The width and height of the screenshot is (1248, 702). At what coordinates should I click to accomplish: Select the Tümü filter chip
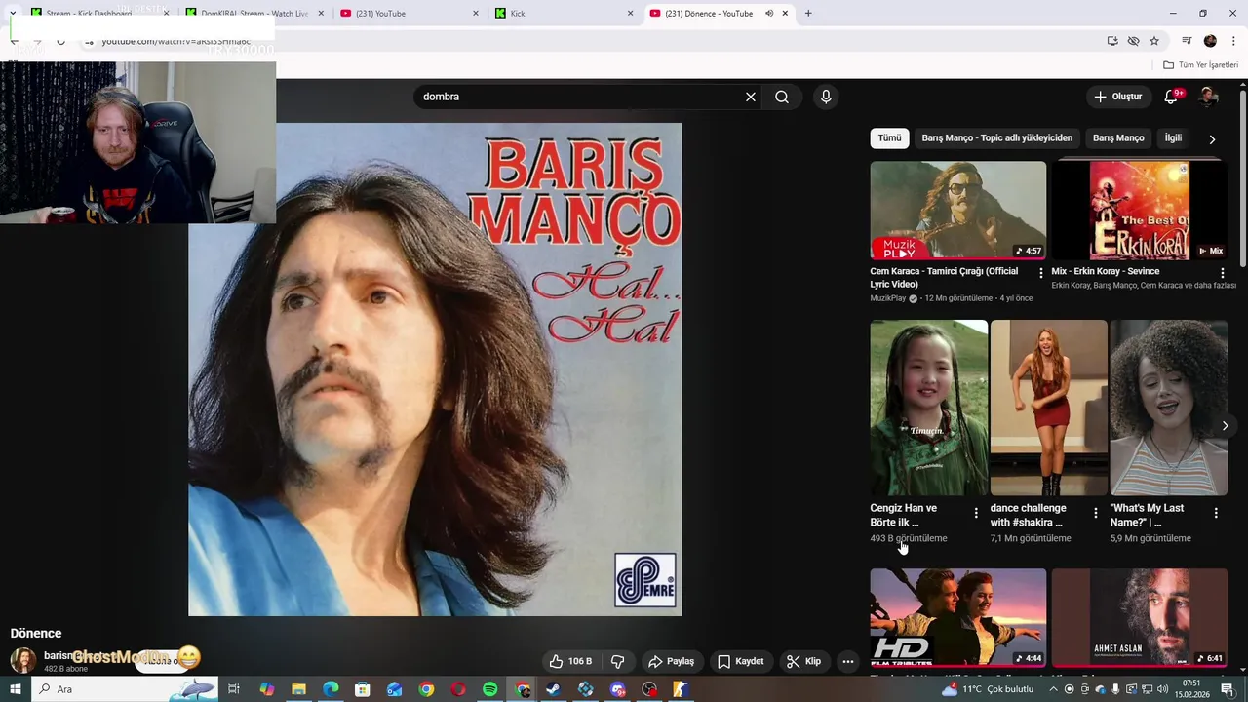point(889,137)
